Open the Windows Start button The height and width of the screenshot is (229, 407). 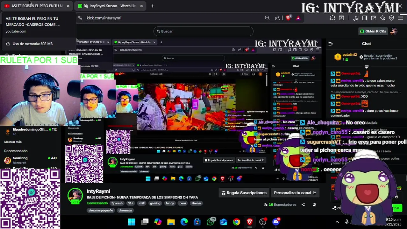pos(132,222)
